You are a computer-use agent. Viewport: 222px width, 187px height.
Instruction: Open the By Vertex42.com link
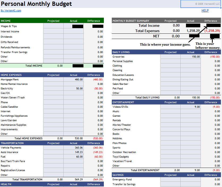11,11
